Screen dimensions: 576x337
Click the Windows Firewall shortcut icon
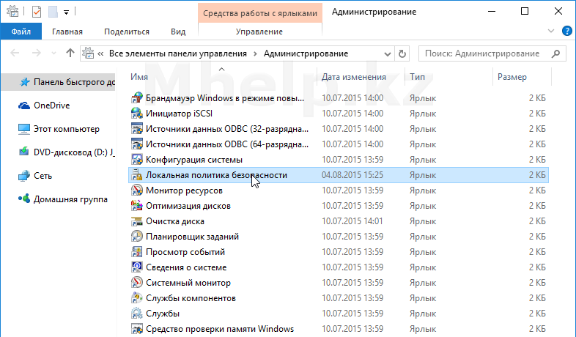pos(136,98)
